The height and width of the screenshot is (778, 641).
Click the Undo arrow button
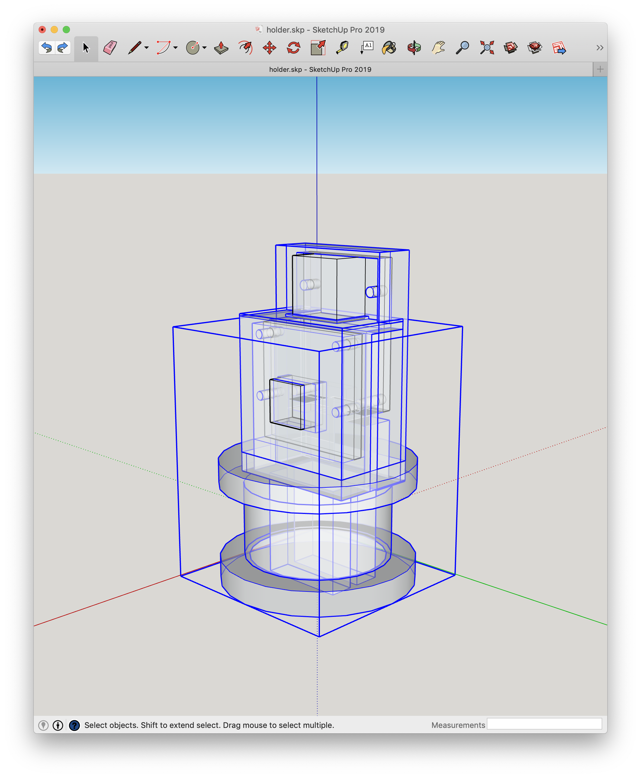[x=46, y=48]
